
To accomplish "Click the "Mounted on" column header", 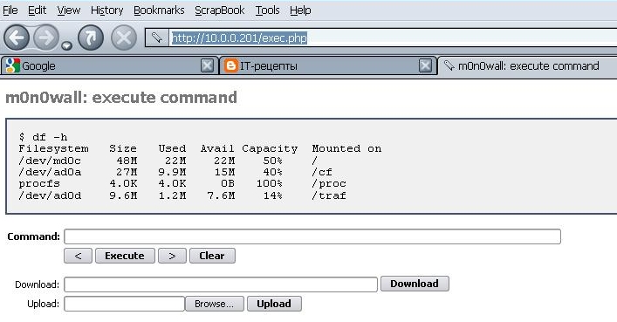I will [346, 149].
